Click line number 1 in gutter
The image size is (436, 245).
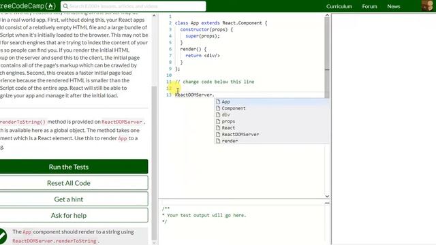click(170, 16)
